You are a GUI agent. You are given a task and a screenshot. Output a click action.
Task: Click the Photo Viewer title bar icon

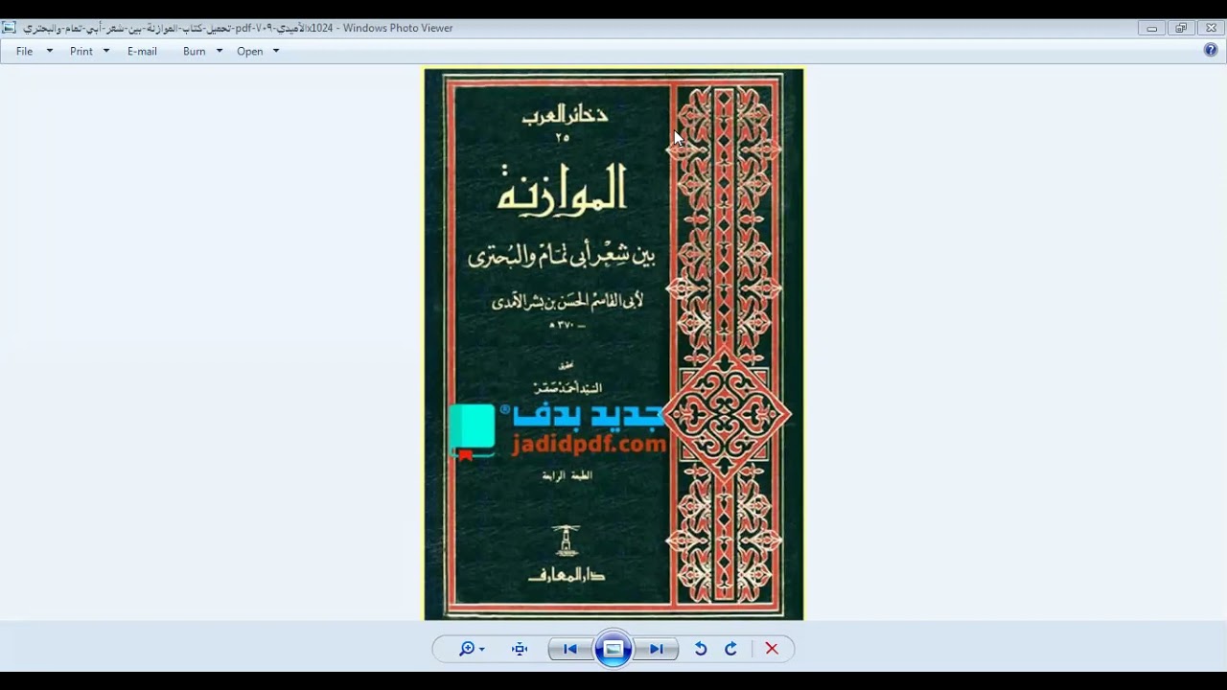click(9, 28)
